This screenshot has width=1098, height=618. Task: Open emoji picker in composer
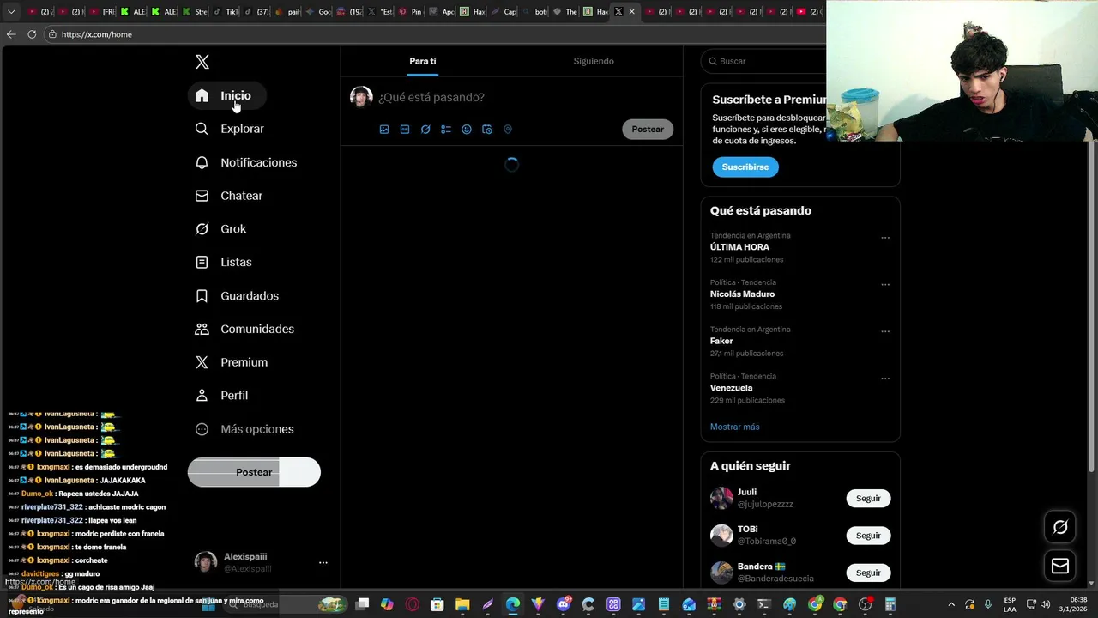point(467,130)
